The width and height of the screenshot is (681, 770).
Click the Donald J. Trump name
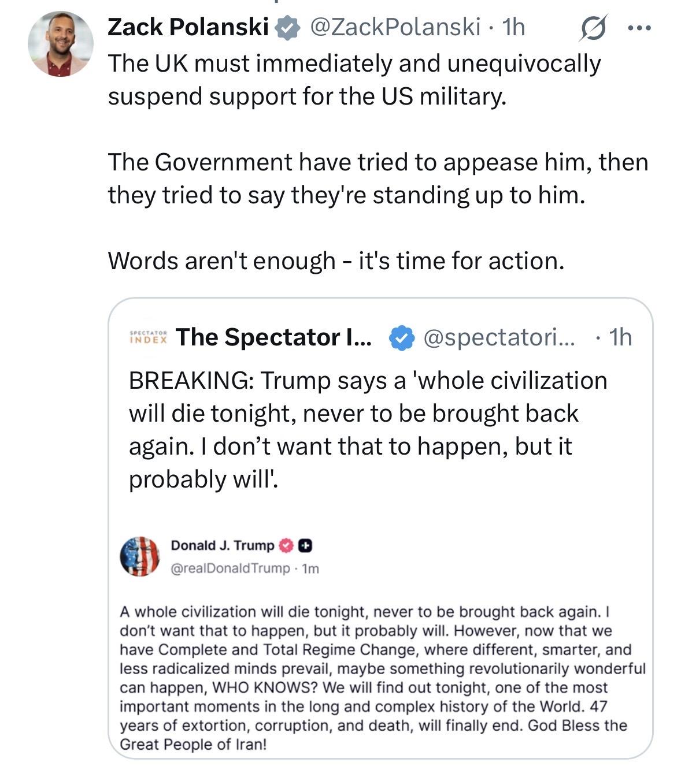(223, 545)
